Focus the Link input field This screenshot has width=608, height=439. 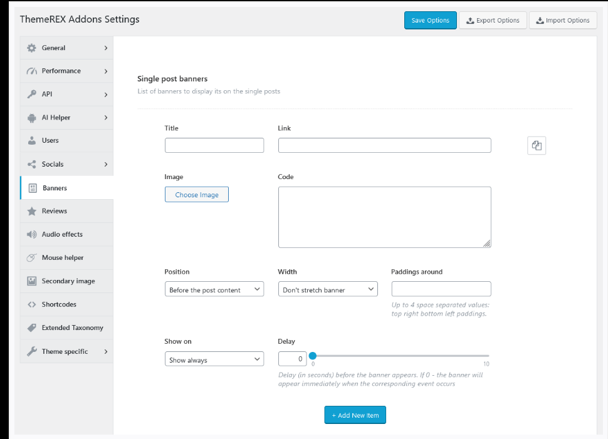(x=385, y=145)
